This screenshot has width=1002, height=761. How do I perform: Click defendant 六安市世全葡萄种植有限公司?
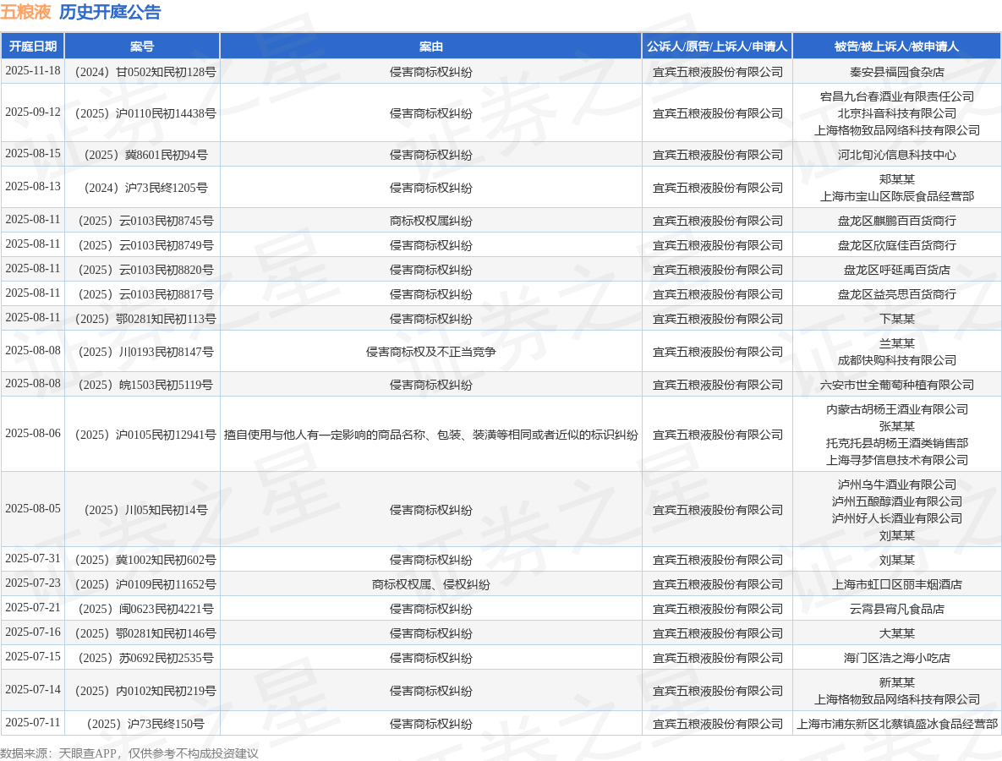click(896, 385)
